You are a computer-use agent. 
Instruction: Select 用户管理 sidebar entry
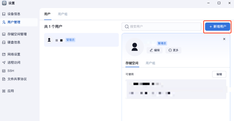19,22
